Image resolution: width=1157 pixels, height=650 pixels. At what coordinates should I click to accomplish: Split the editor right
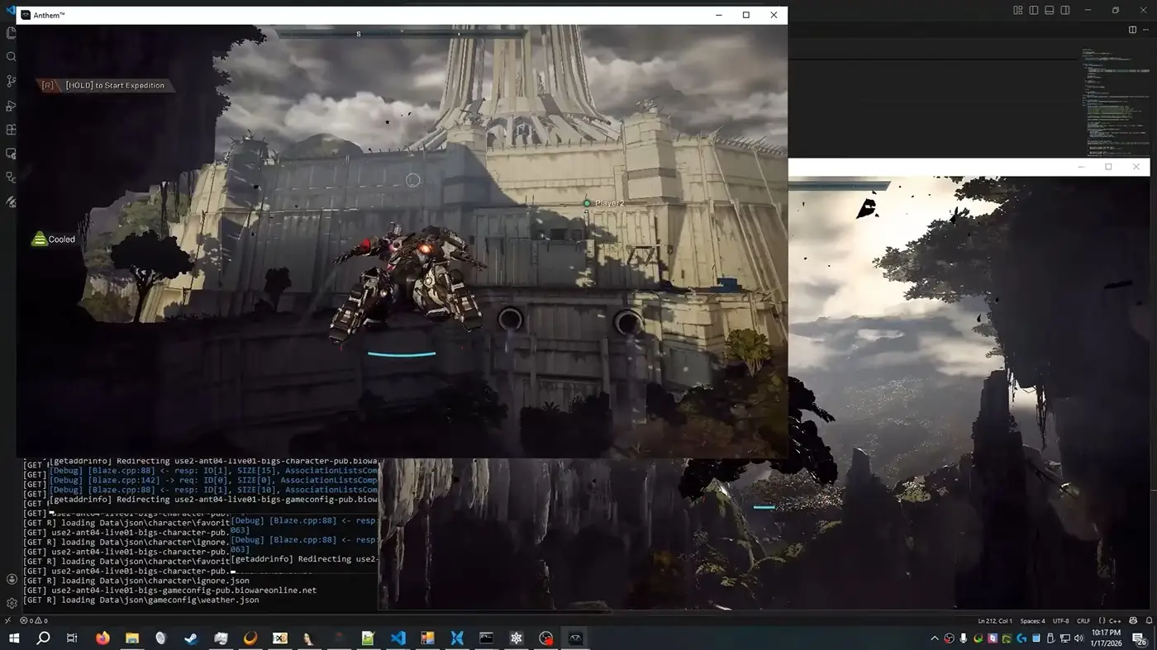[x=1133, y=30]
